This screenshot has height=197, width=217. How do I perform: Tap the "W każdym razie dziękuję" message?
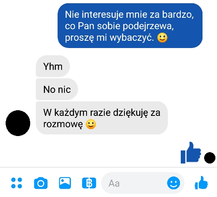[102, 118]
